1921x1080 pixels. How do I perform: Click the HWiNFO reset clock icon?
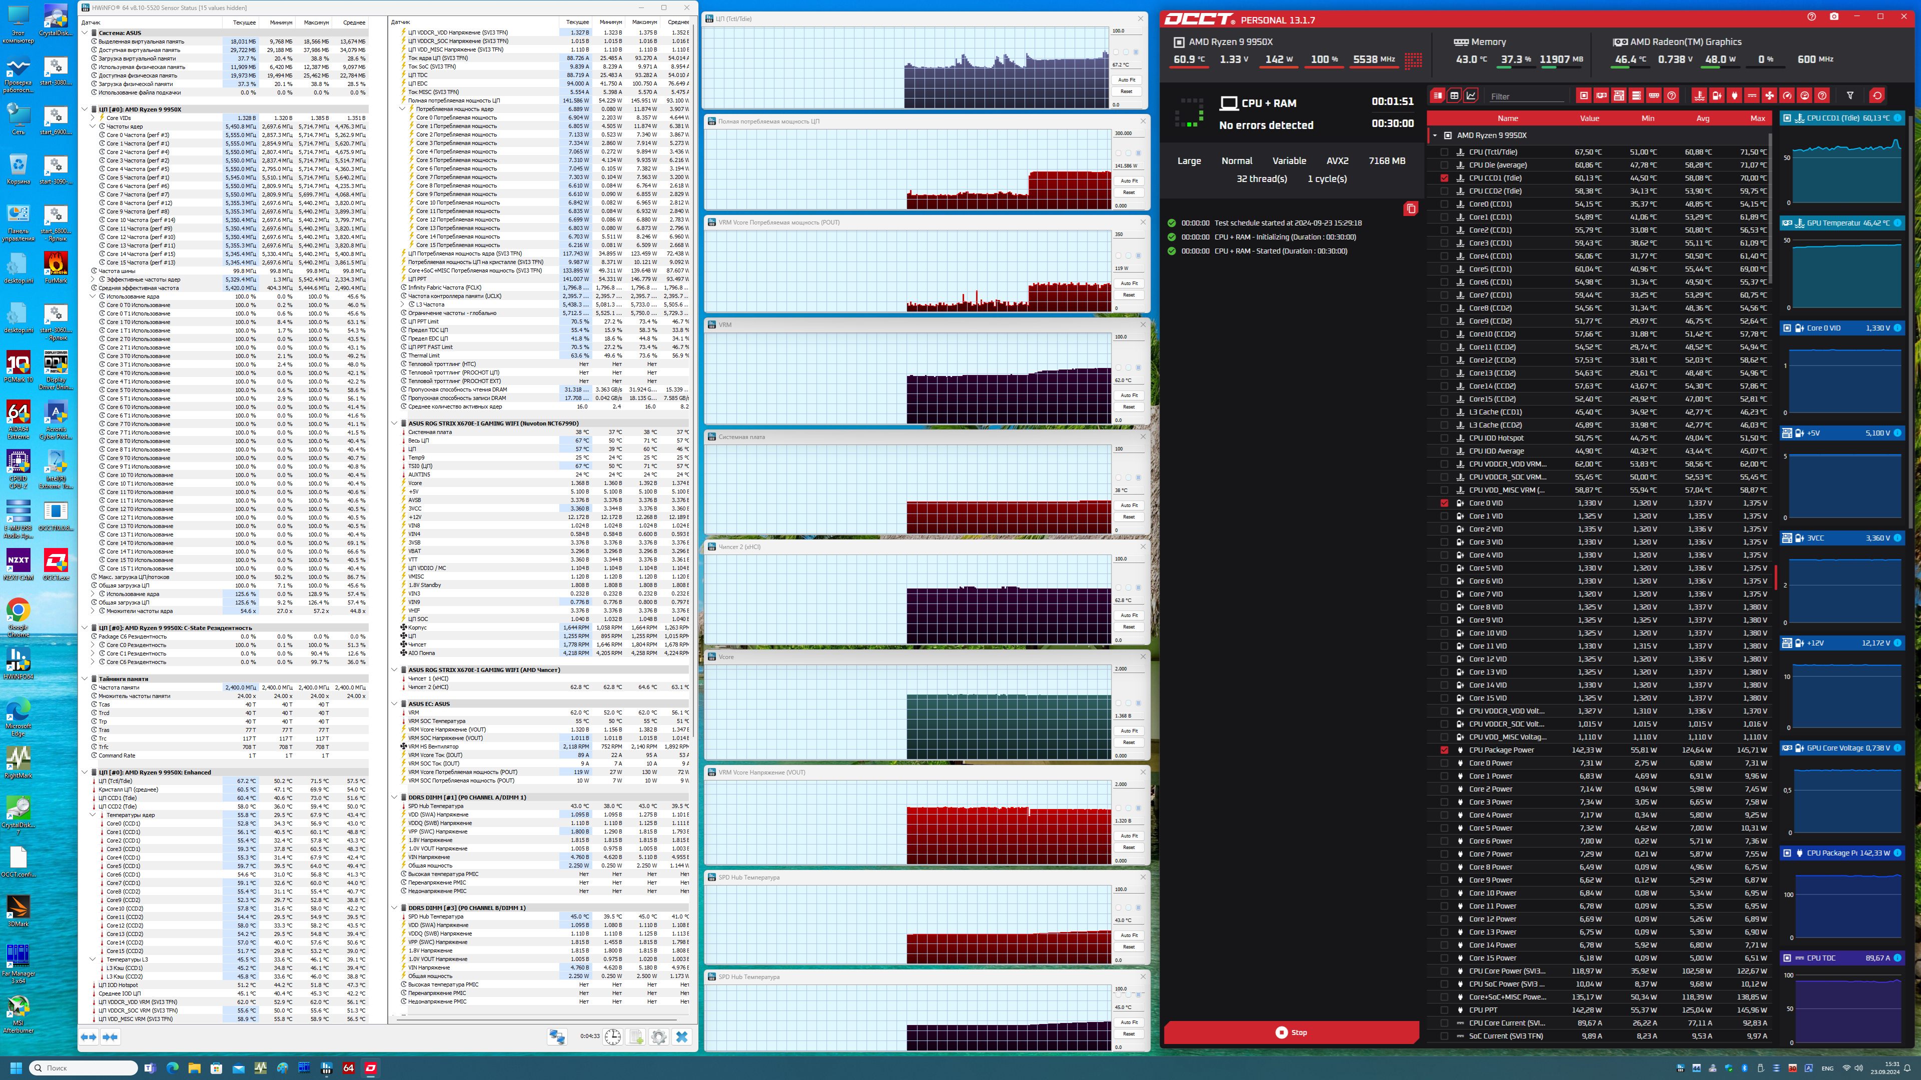[612, 1037]
